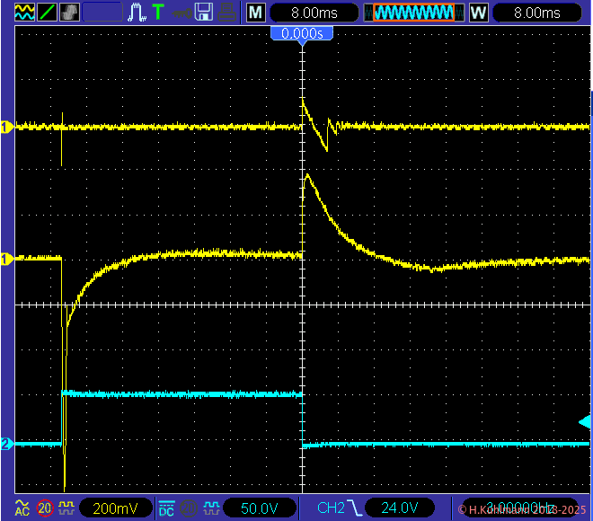The height and width of the screenshot is (521, 593).
Task: Click the printer icon in top toolbar
Action: click(227, 13)
